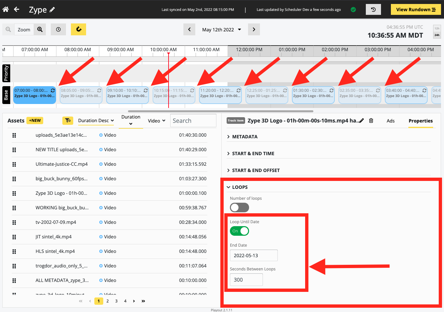Jump to current time clock icon
This screenshot has height=312, width=444.
[x=58, y=29]
